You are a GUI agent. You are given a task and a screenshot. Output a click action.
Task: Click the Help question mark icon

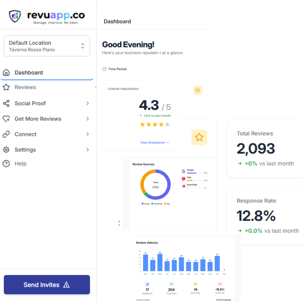pyautogui.click(x=6, y=164)
